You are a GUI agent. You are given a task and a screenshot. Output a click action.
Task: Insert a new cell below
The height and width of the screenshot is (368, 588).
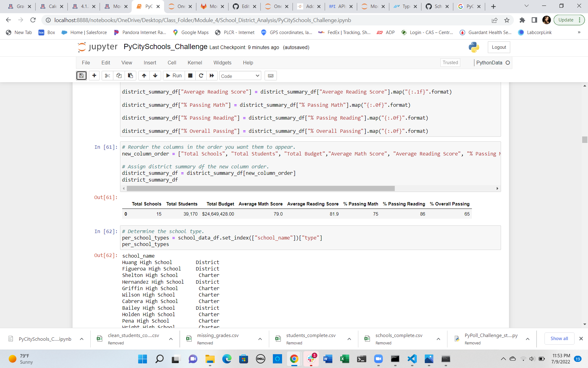94,75
